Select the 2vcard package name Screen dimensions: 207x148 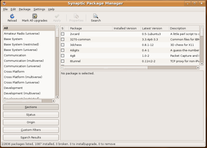click(x=75, y=34)
